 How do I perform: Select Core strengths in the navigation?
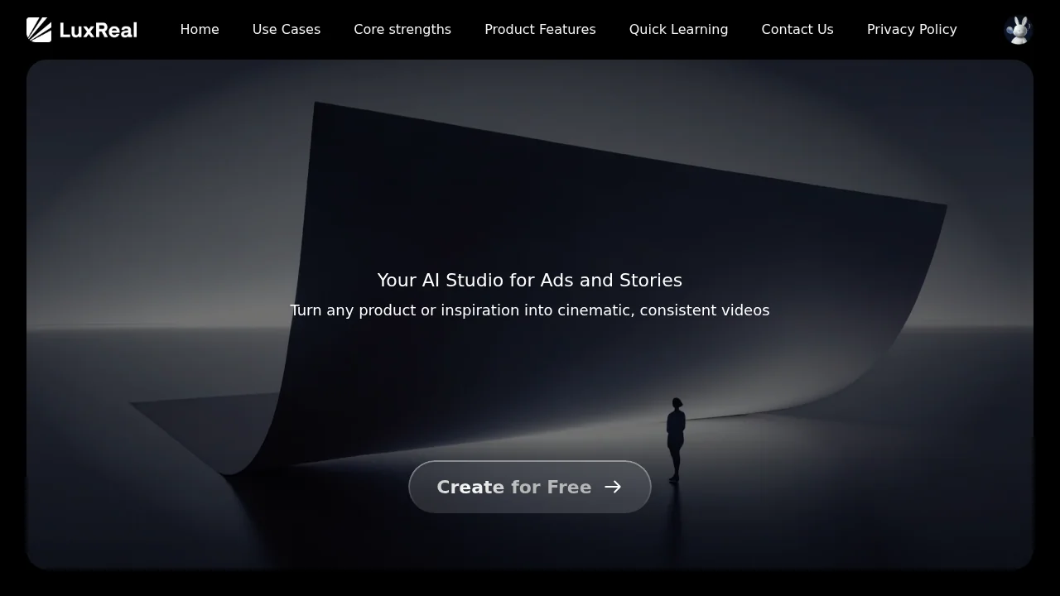pyautogui.click(x=402, y=30)
